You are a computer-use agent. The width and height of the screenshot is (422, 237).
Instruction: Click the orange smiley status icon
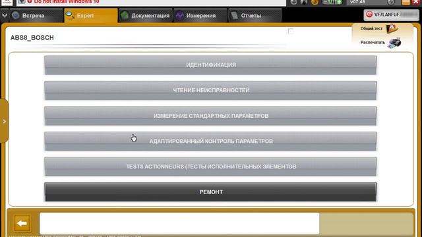[x=315, y=2]
